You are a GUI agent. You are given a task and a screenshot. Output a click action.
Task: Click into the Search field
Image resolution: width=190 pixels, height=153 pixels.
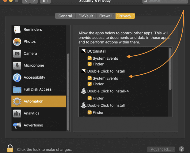pos(165,1)
